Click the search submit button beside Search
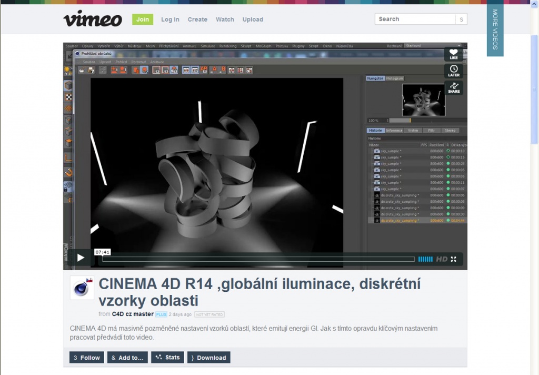The width and height of the screenshot is (539, 375). [461, 19]
